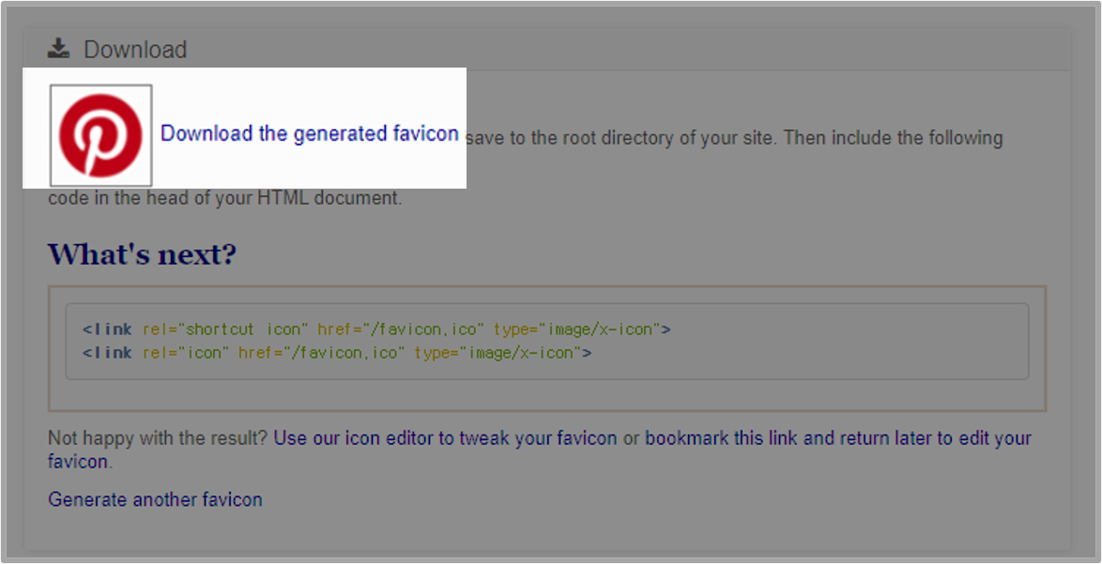1102x564 pixels.
Task: Click the Download the generated favicon link
Action: click(309, 133)
